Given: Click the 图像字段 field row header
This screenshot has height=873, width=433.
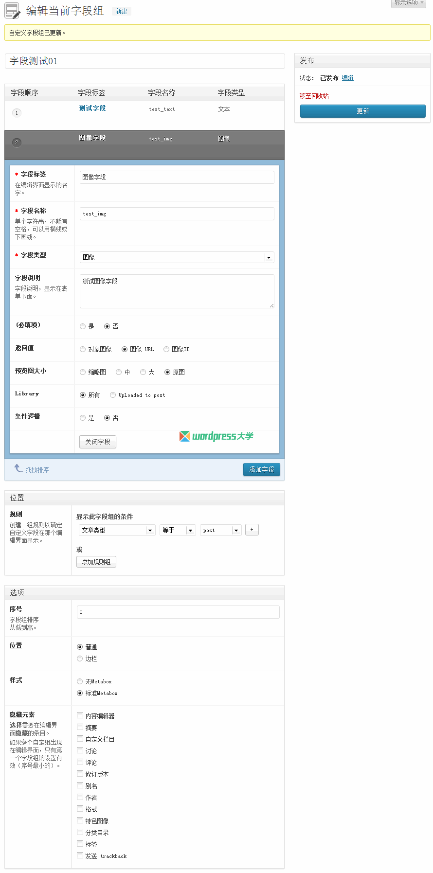Looking at the screenshot, I should [144, 145].
